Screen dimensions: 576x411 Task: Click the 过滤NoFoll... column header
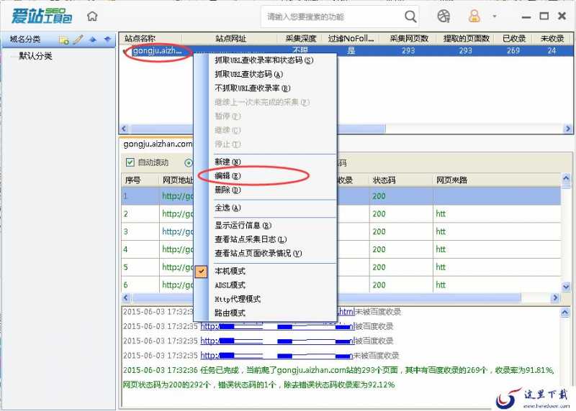pyautogui.click(x=351, y=38)
